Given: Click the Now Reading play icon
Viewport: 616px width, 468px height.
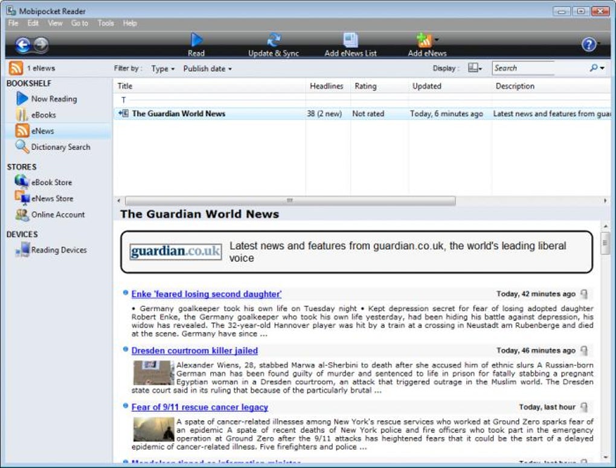Looking at the screenshot, I should pos(22,99).
